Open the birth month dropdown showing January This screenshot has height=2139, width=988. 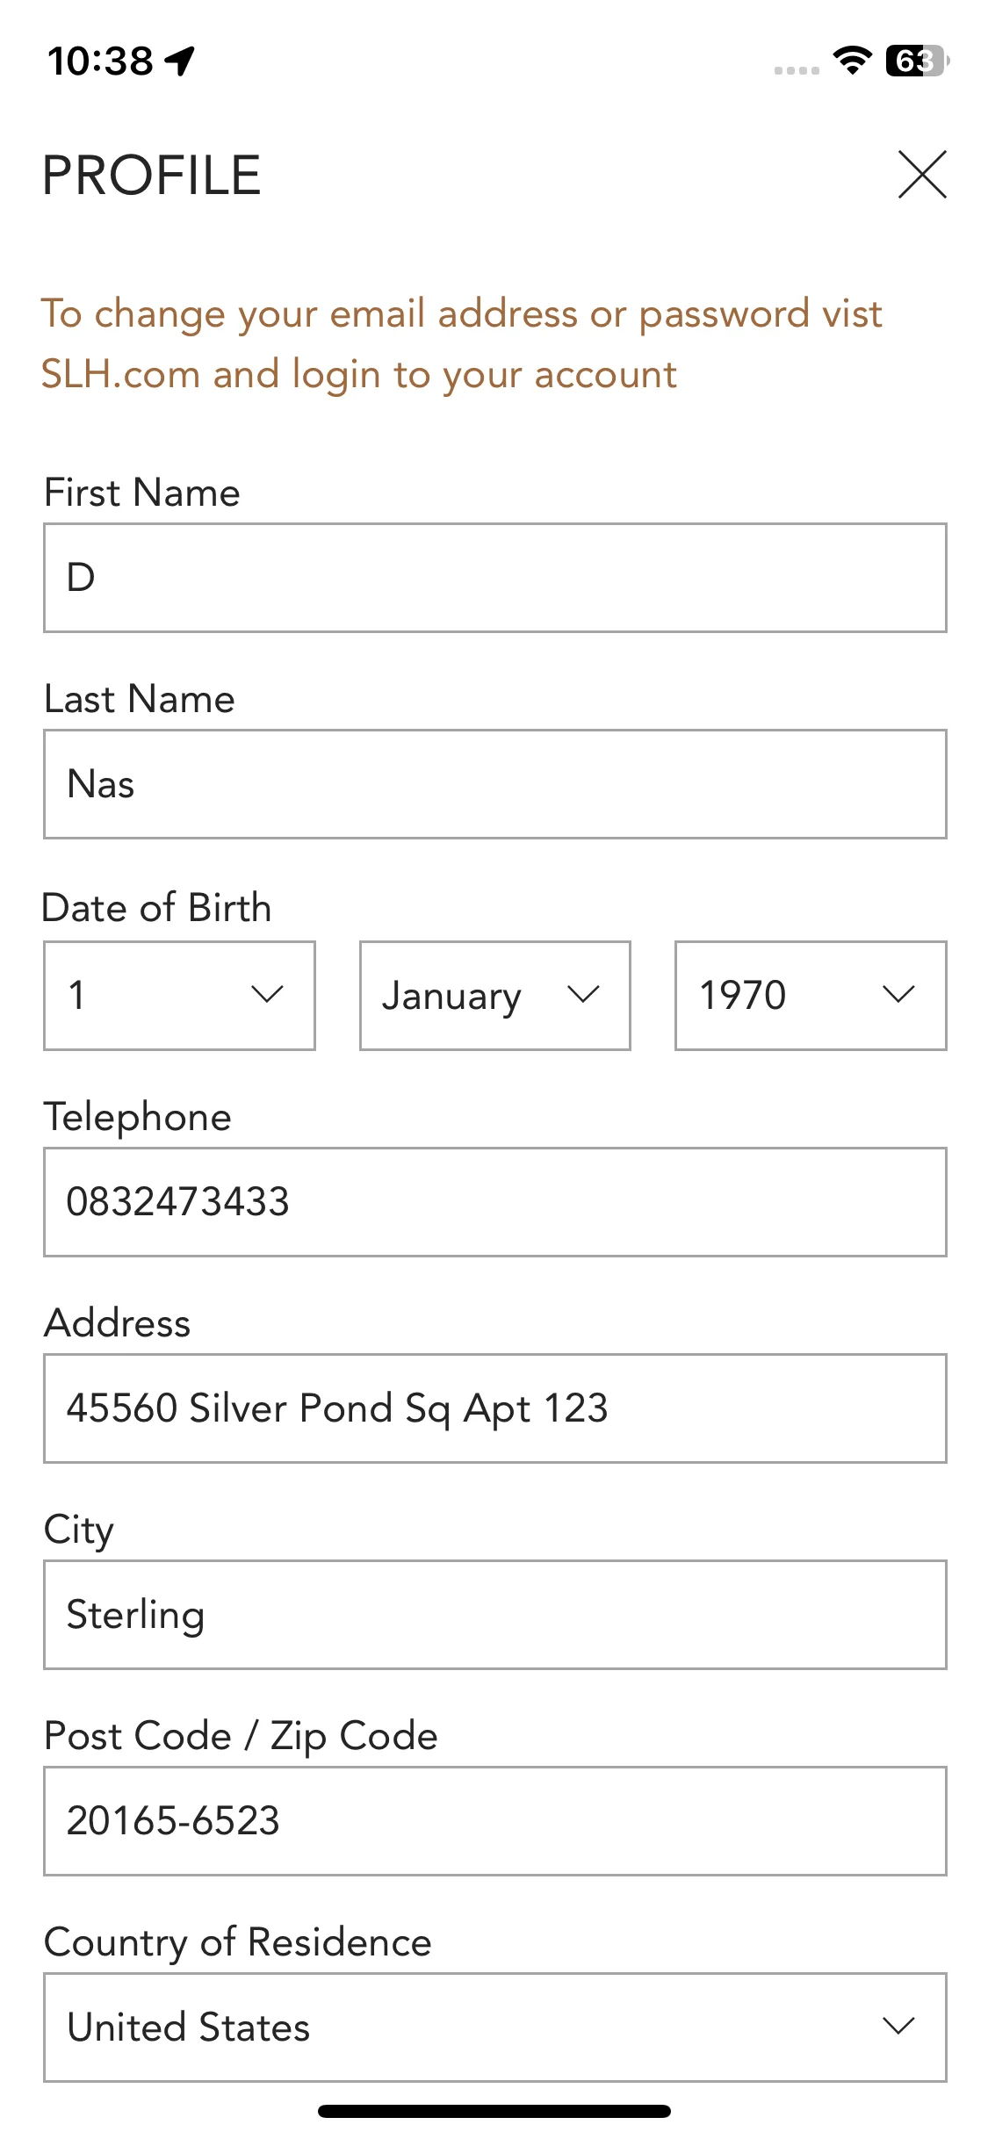[x=494, y=995]
